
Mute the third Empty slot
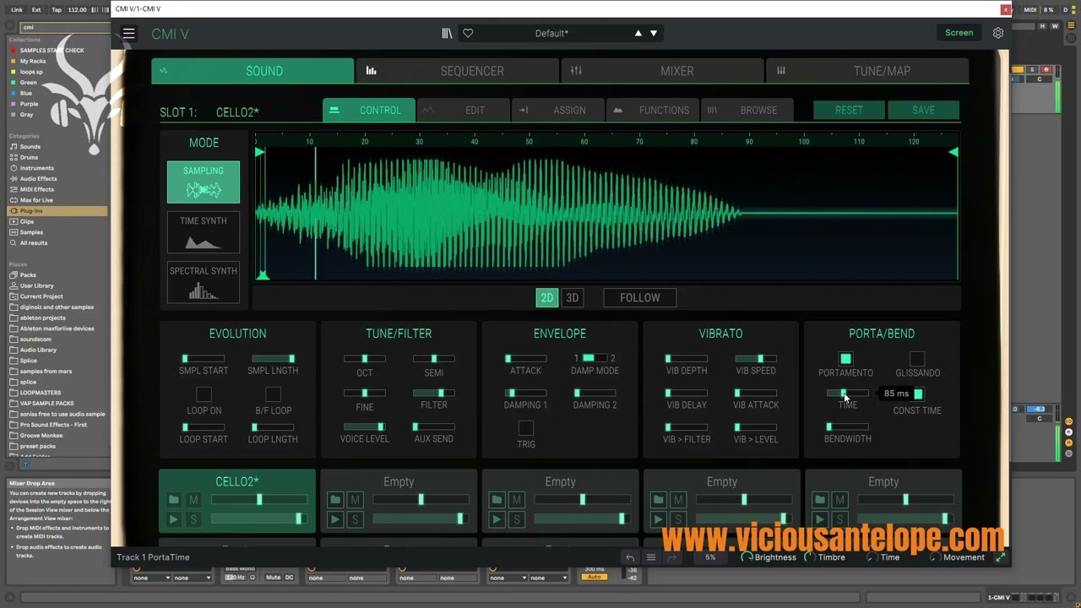(517, 500)
